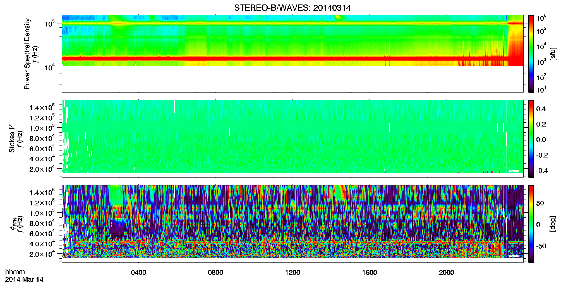Click the hhmm time format label
Image resolution: width=585 pixels, height=301 pixels.
coord(15,272)
